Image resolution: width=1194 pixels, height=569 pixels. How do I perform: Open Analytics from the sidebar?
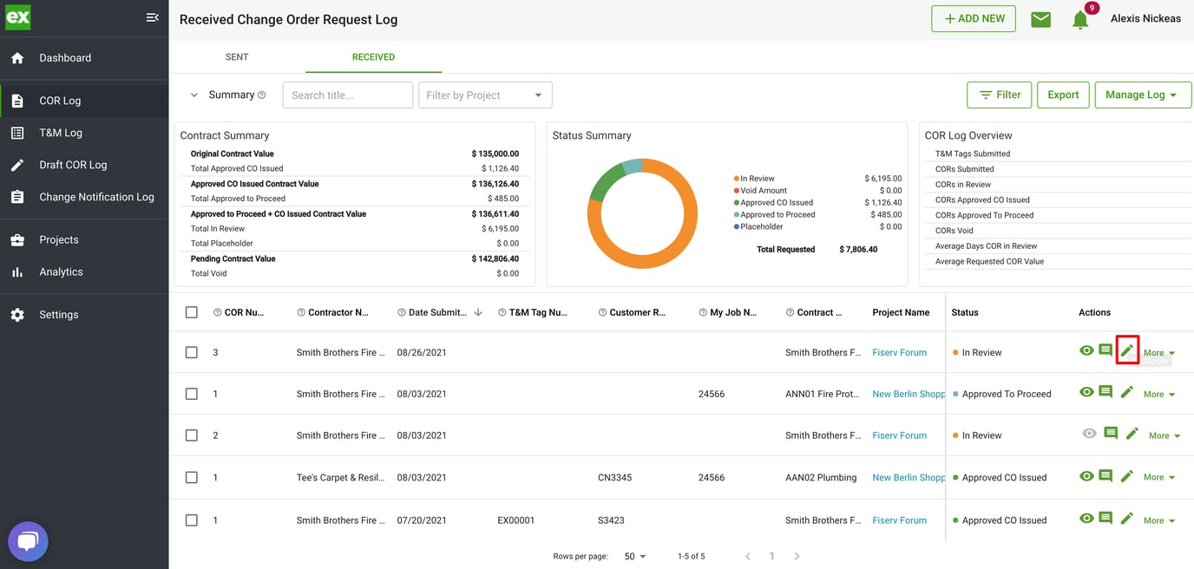[61, 271]
